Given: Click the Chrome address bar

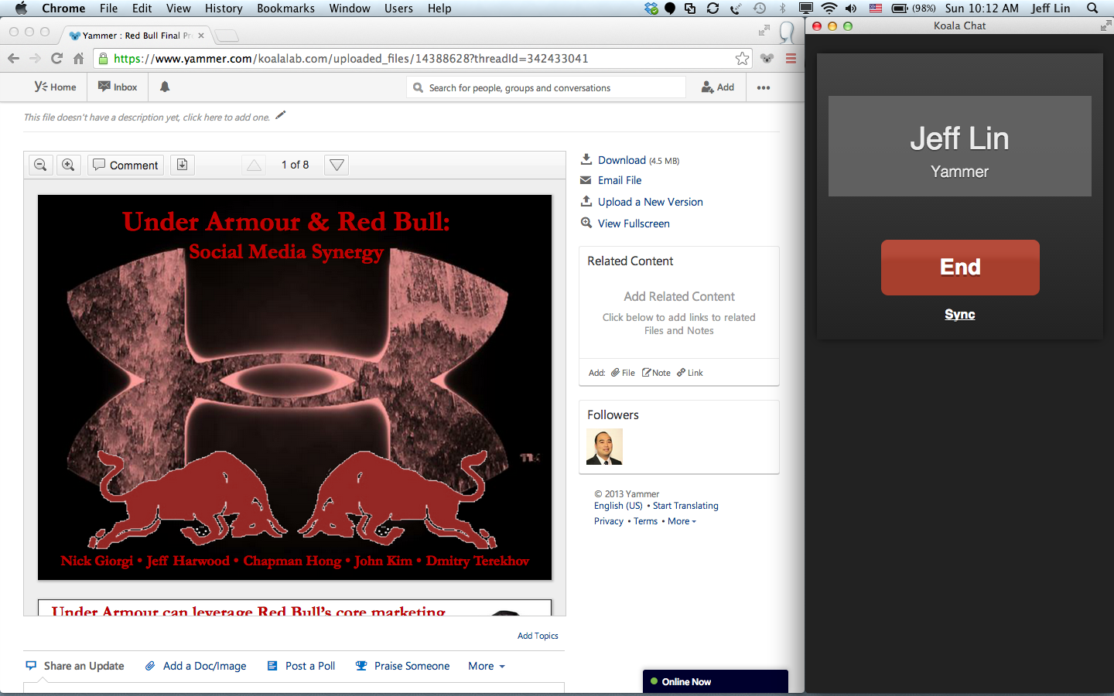Looking at the screenshot, I should click(x=422, y=59).
